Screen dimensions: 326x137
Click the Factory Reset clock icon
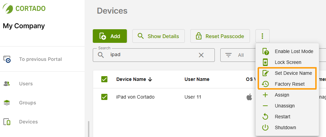266,84
